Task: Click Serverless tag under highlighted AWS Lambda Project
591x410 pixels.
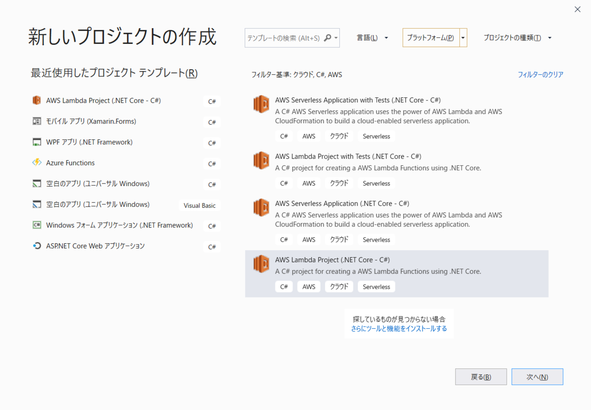Action: pos(376,286)
